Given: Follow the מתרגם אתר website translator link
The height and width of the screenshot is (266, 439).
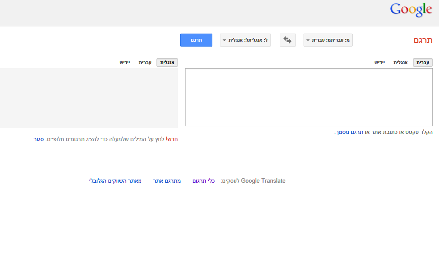Looking at the screenshot, I should click(x=170, y=181).
